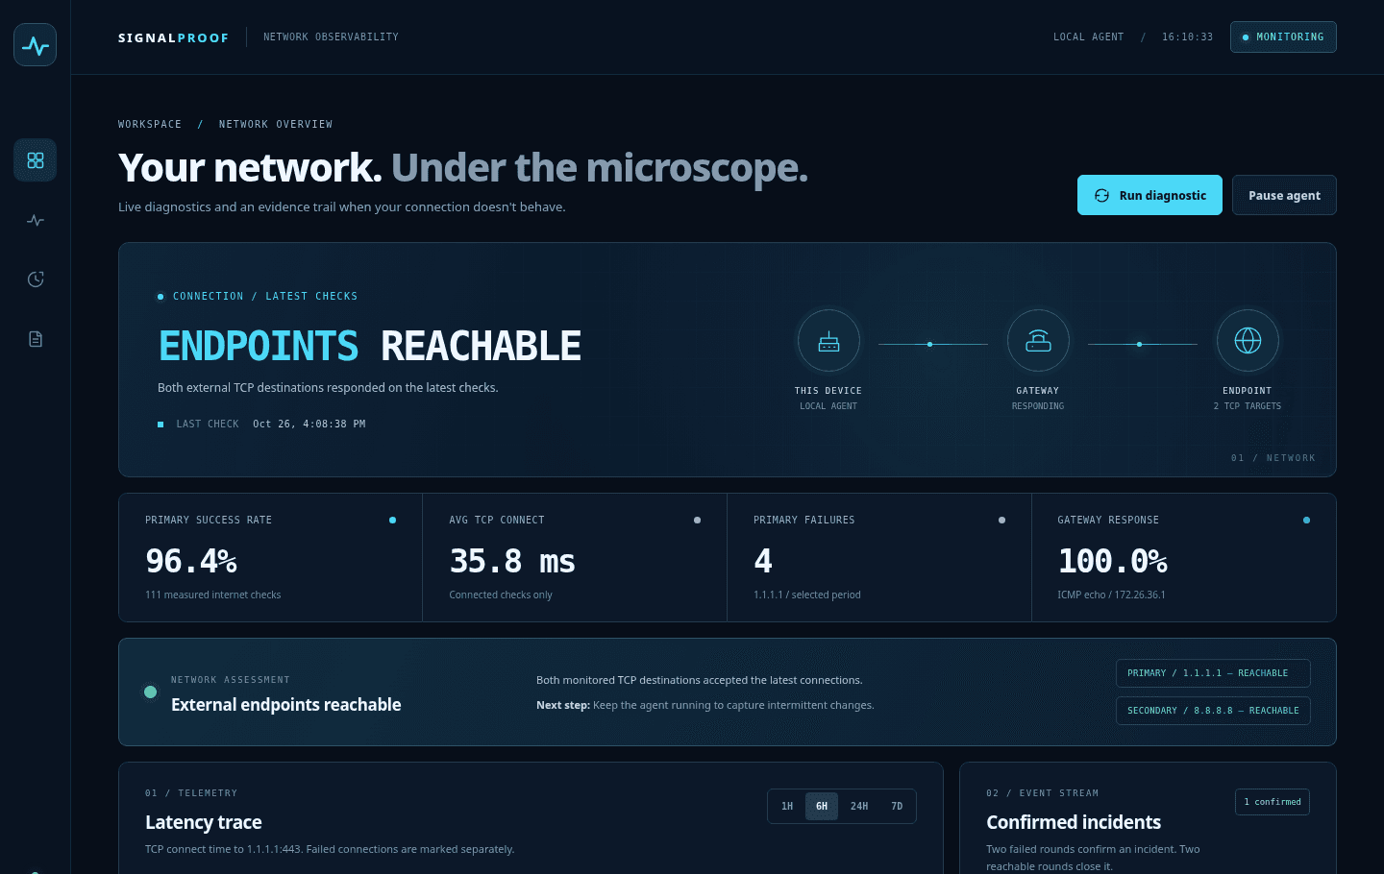Click the Monitoring status badge

(x=1283, y=37)
